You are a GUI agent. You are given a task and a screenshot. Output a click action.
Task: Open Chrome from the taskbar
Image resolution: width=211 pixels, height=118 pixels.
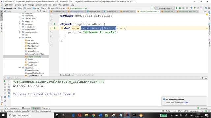pos(93,115)
